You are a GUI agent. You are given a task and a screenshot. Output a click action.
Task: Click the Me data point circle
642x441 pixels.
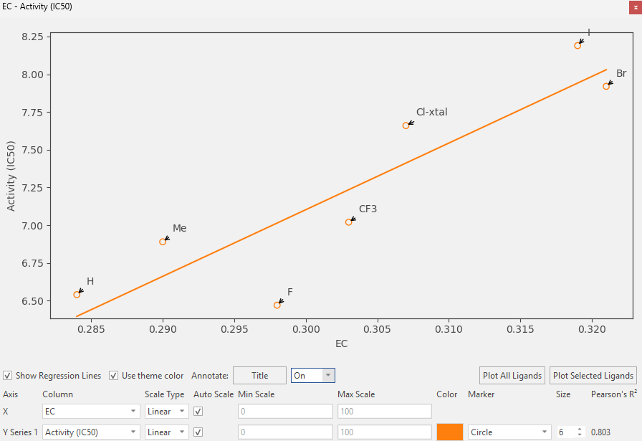tap(163, 242)
